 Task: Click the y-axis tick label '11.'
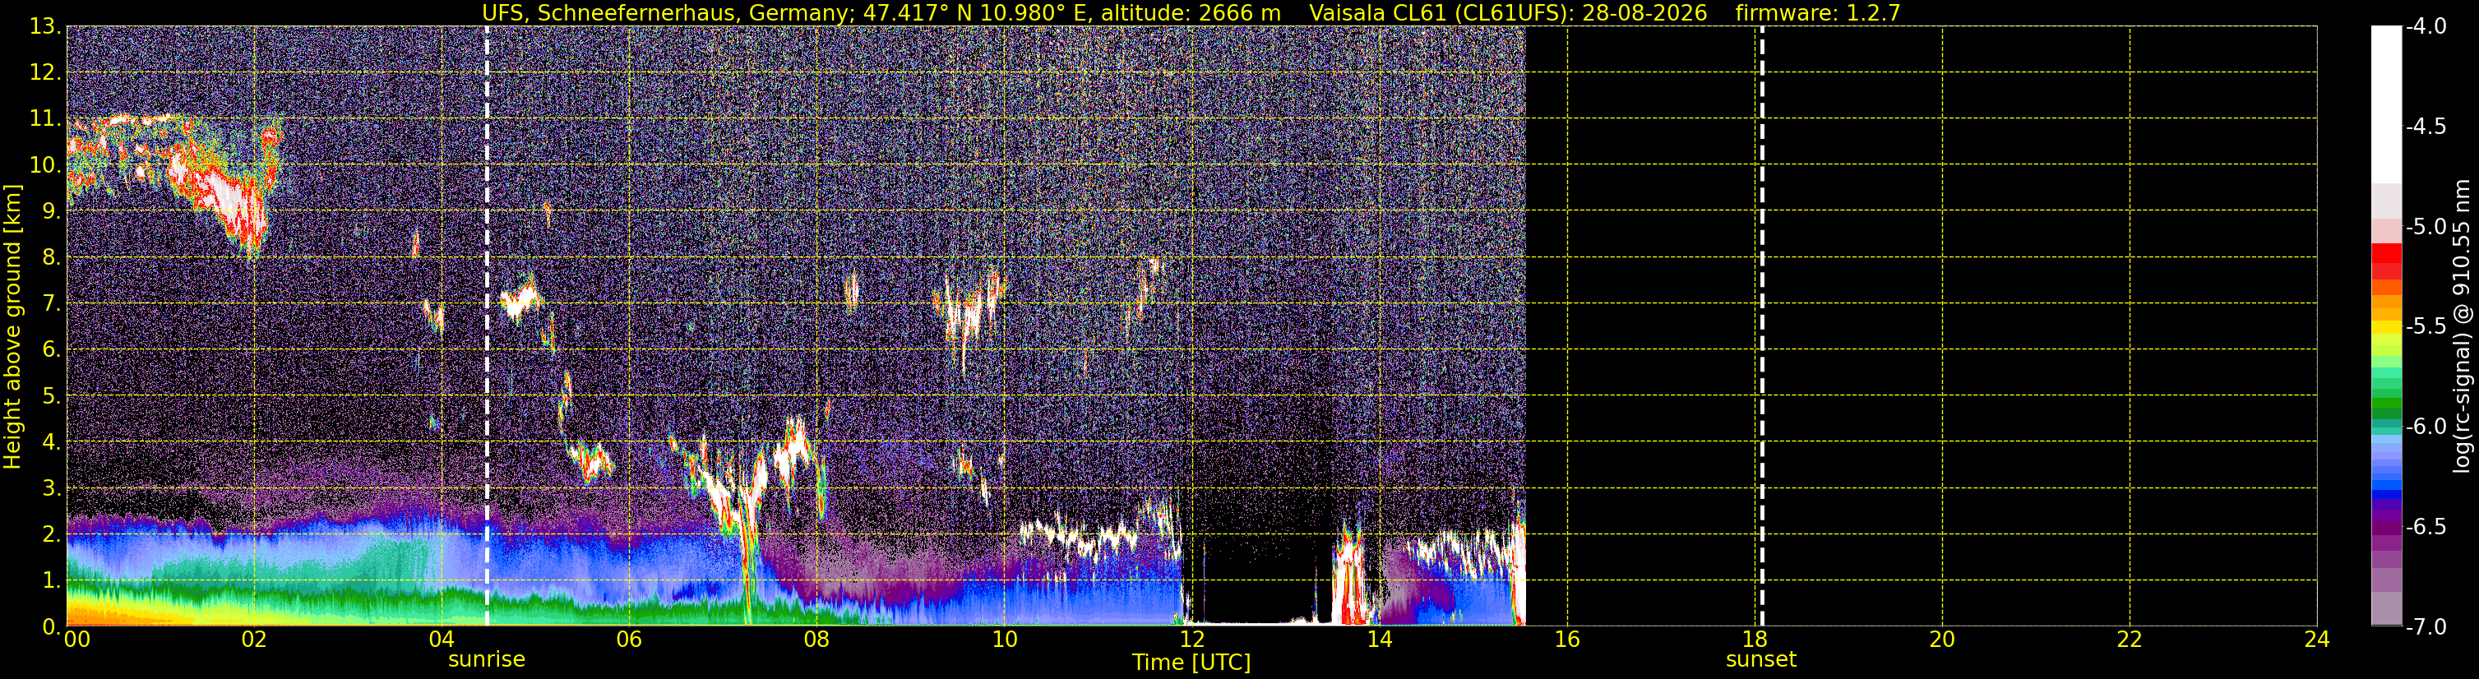[x=45, y=119]
